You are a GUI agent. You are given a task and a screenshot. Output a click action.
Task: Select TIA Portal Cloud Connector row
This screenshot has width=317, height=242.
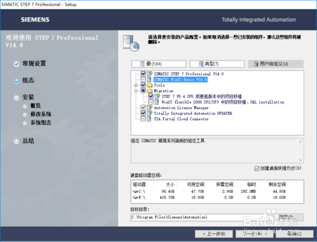click(x=181, y=119)
